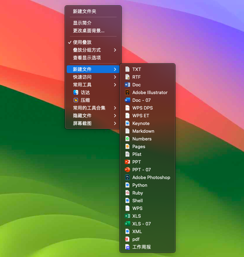Click the Python file icon

[127, 185]
